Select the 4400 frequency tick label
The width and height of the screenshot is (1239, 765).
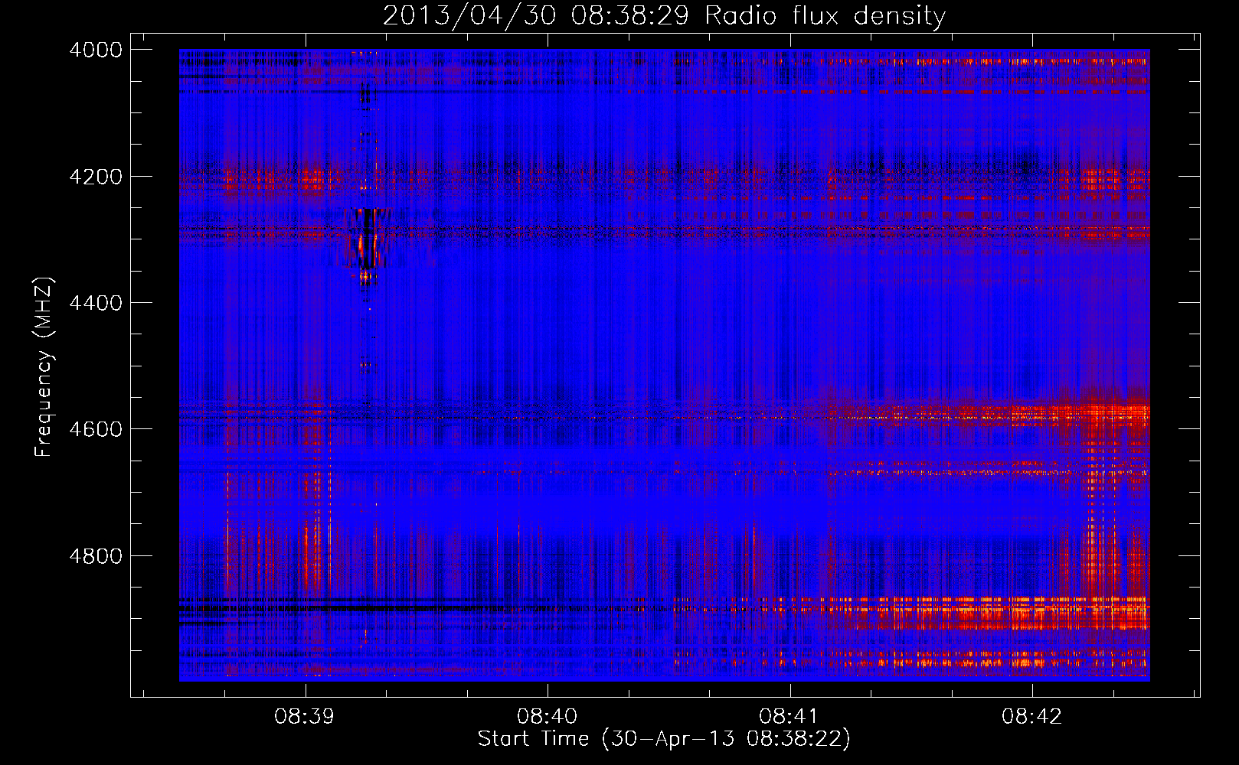[x=96, y=303]
